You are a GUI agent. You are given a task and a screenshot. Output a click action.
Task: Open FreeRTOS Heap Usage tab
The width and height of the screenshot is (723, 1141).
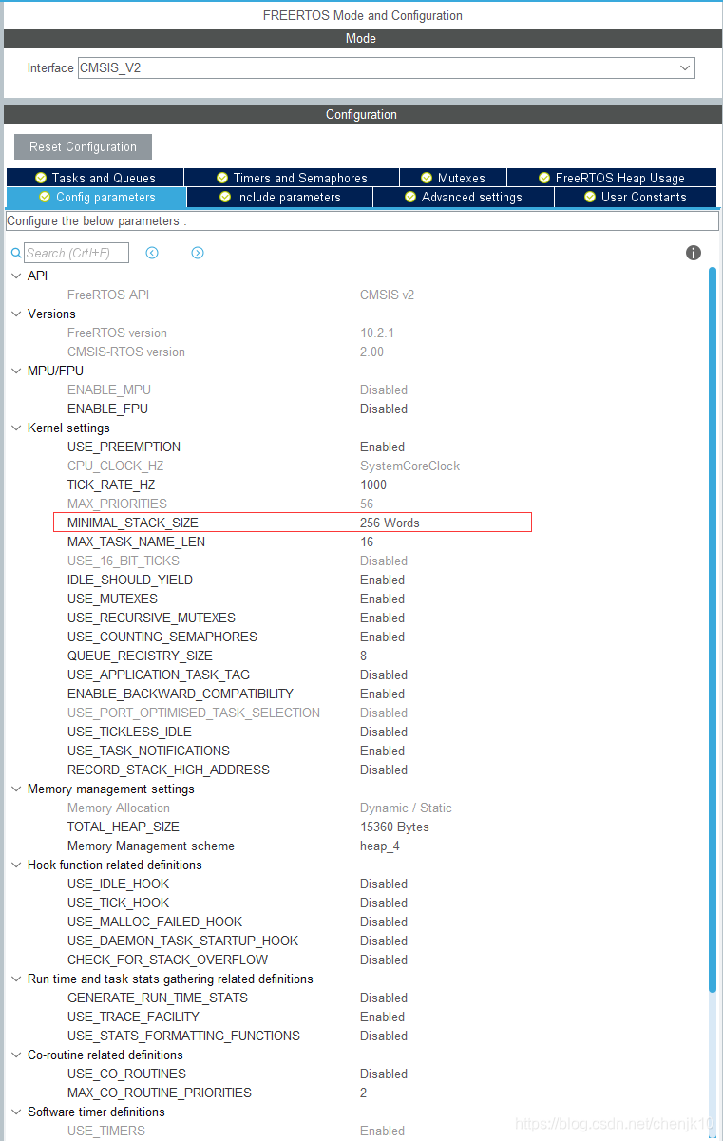tap(612, 178)
